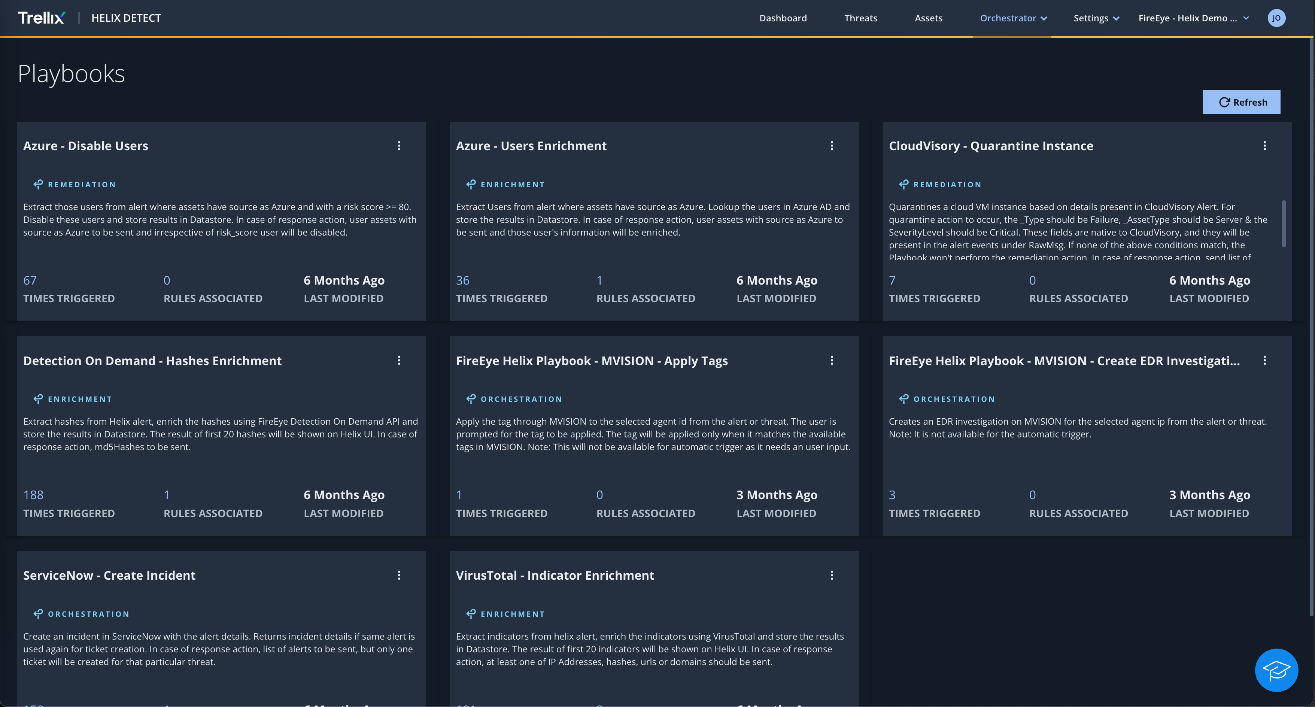Screen dimensions: 1315x707
Task: Click the 0 rules associated on Apply Tags card
Action: [599, 495]
